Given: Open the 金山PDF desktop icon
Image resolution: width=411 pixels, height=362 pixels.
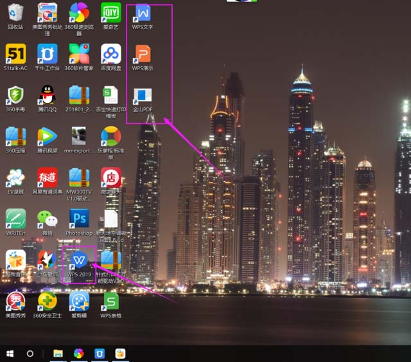Looking at the screenshot, I should point(143,96).
